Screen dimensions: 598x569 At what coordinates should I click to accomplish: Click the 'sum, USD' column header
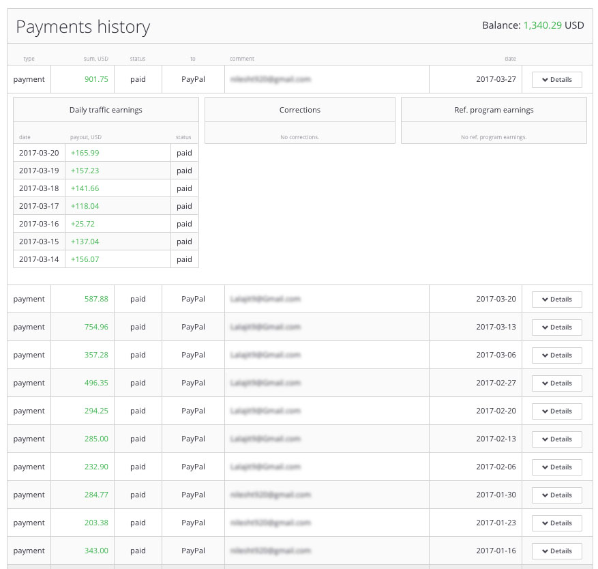click(x=95, y=59)
